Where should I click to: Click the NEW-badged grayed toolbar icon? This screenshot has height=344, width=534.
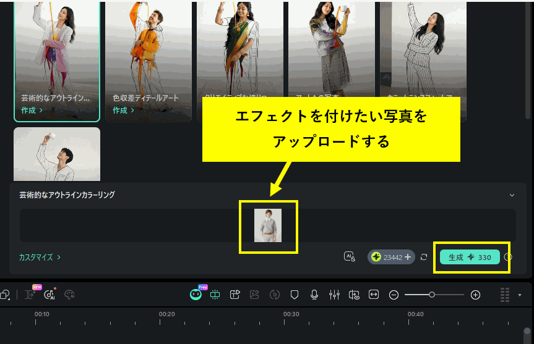[x=30, y=294]
